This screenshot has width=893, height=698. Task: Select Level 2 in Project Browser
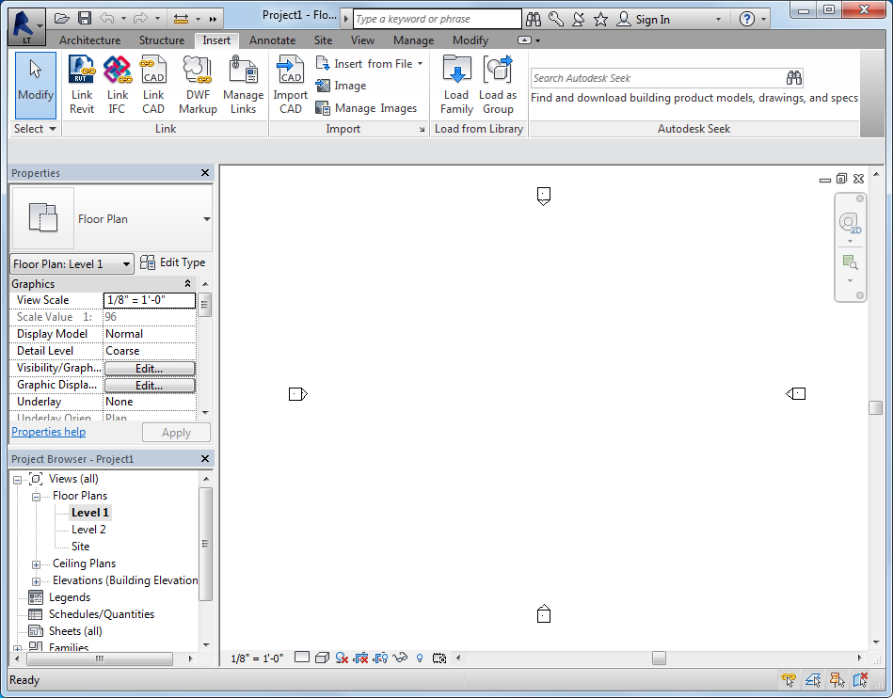pyautogui.click(x=88, y=530)
